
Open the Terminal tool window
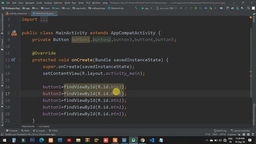click(12, 131)
